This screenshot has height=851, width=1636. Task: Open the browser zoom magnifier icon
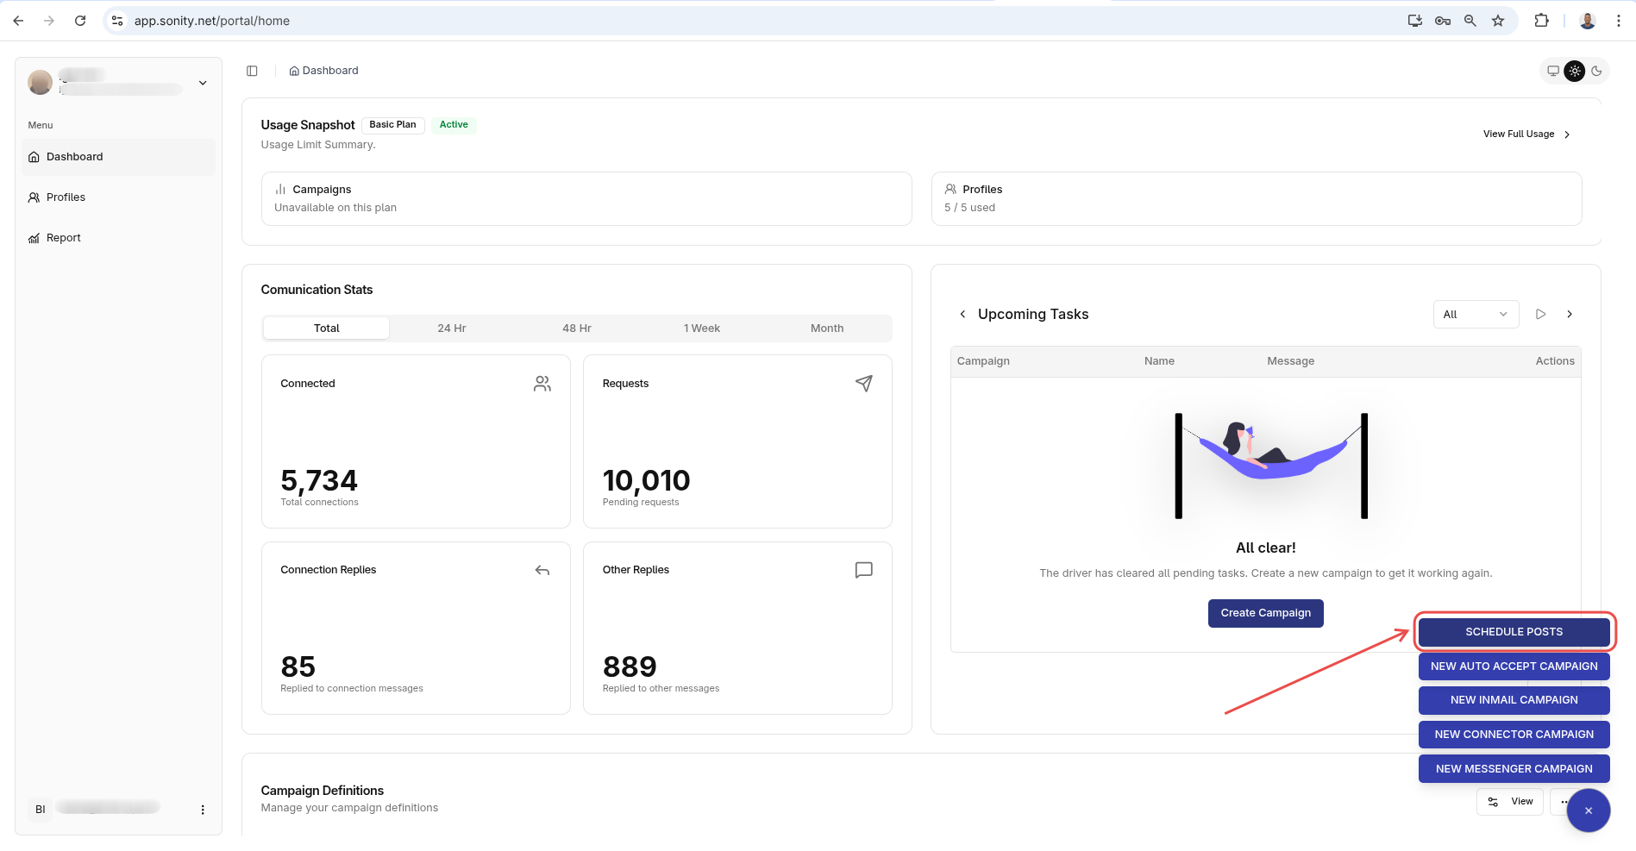tap(1470, 21)
